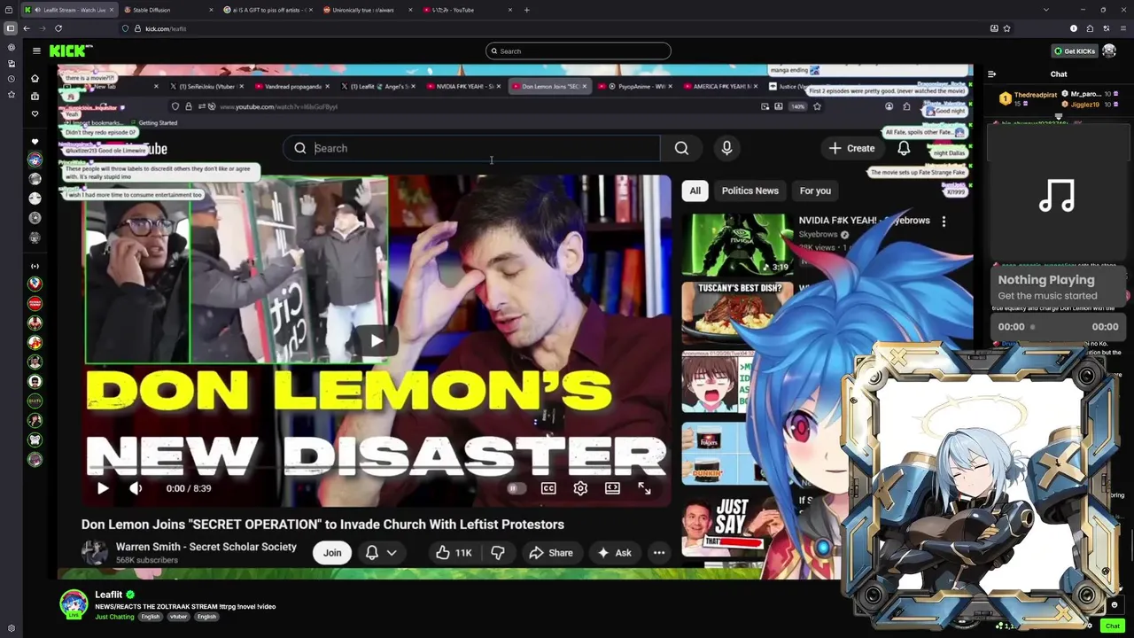
Task: Open the Kick hamburger menu
Action: click(36, 51)
